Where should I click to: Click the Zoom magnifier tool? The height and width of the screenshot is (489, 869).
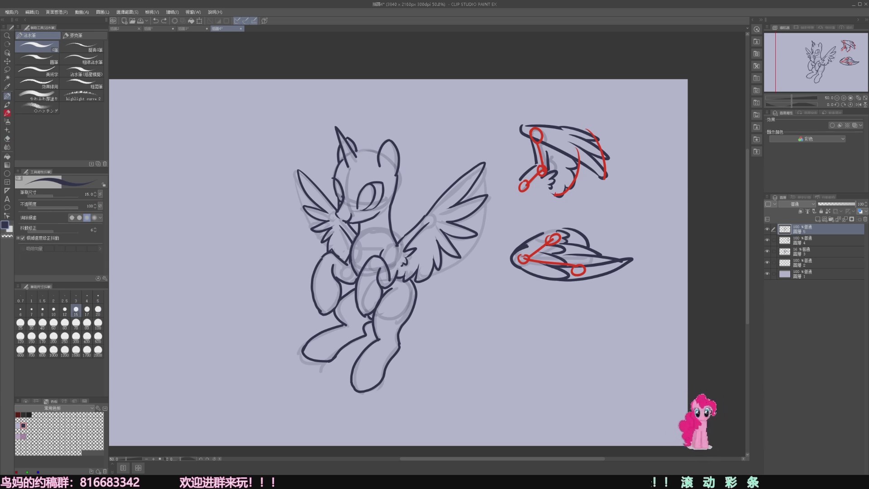pos(7,36)
